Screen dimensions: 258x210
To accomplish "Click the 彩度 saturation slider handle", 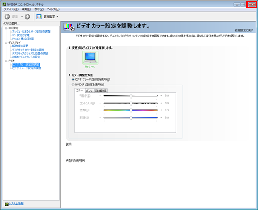I will 131,118.
